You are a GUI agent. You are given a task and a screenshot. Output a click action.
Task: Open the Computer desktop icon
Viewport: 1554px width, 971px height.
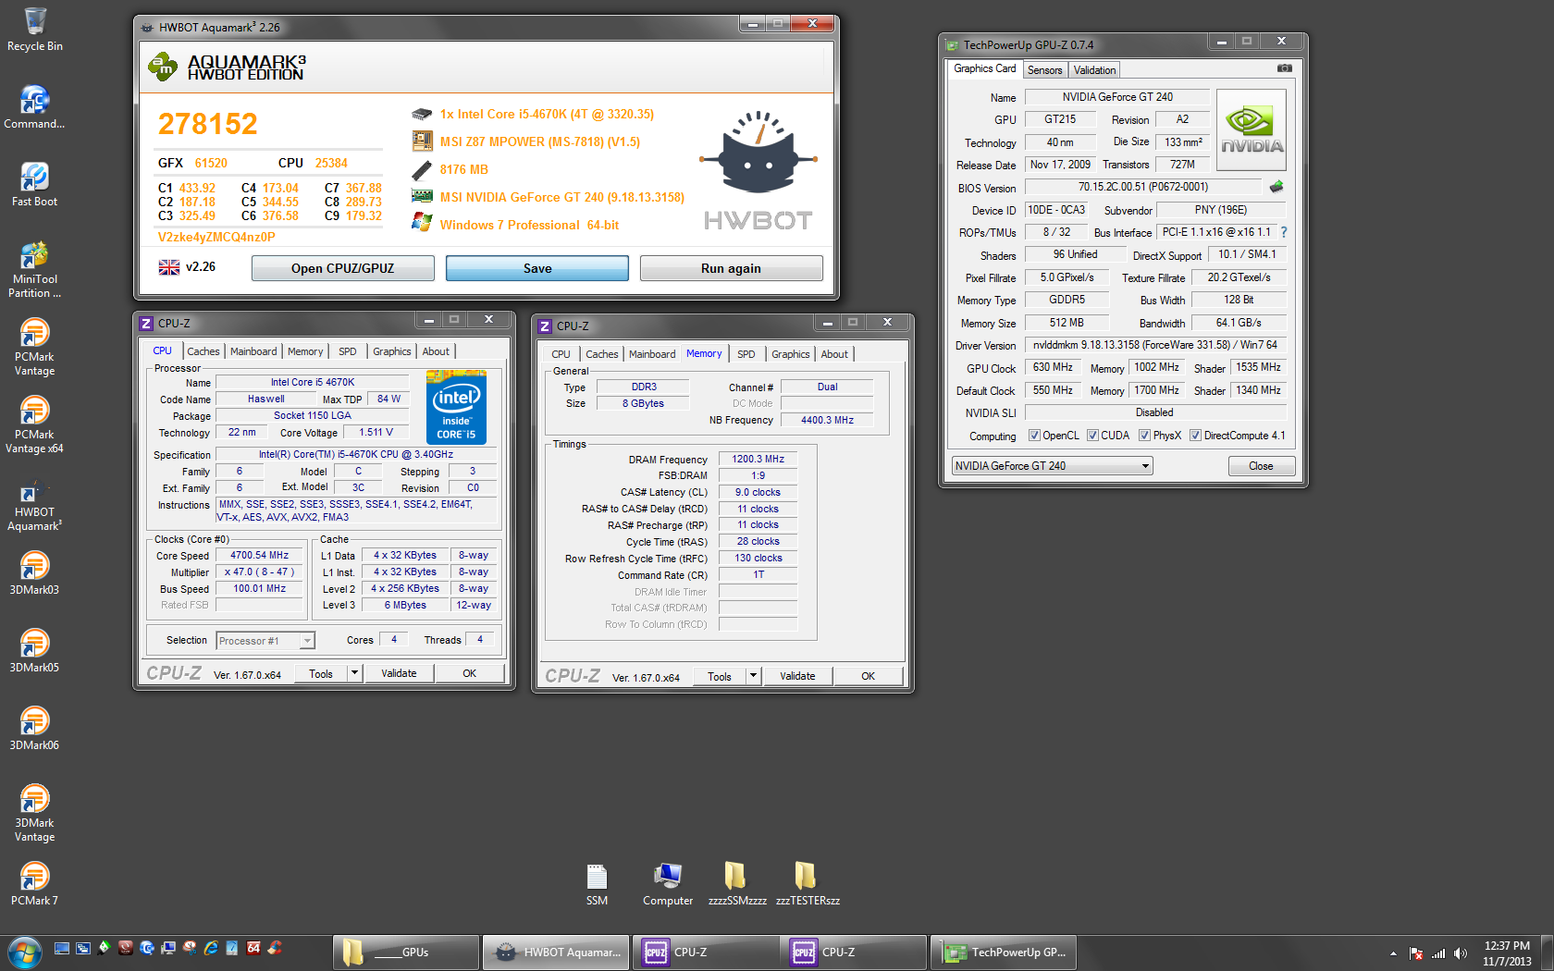click(668, 884)
